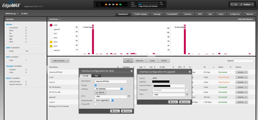Expand the Add Interface dropdown
This screenshot has height=120, width=258.
60,61
